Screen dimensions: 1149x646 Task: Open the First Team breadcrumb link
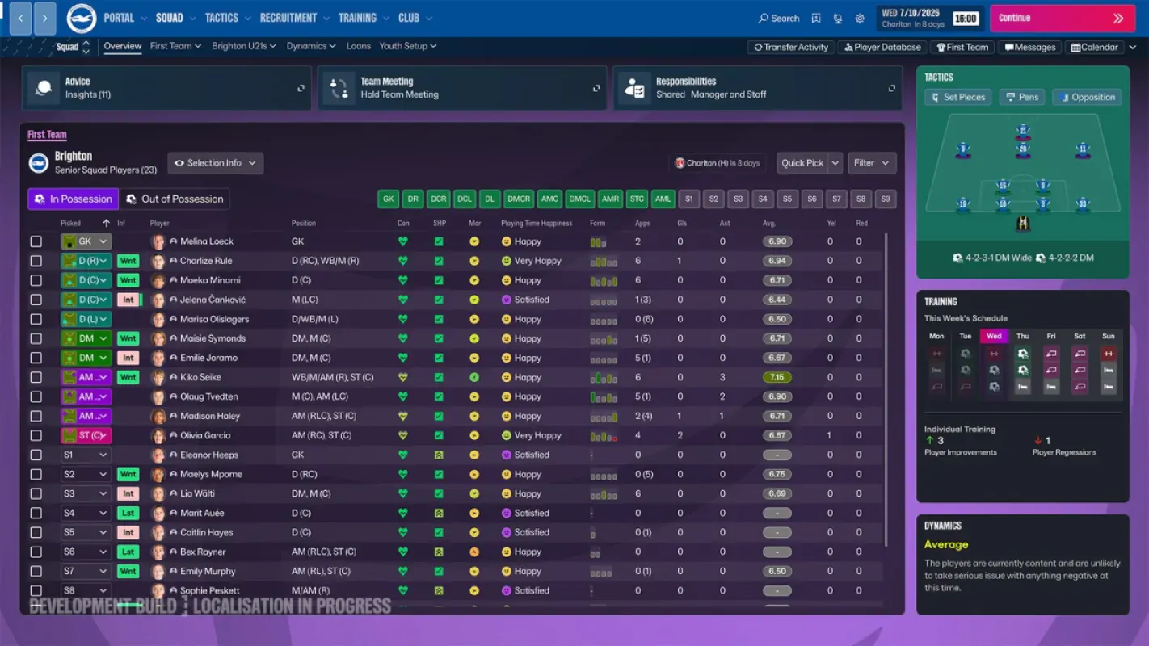[47, 135]
